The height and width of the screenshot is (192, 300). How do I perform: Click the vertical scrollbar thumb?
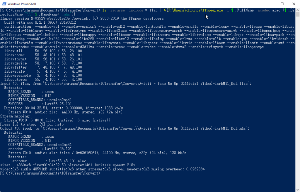[x=298, y=15]
